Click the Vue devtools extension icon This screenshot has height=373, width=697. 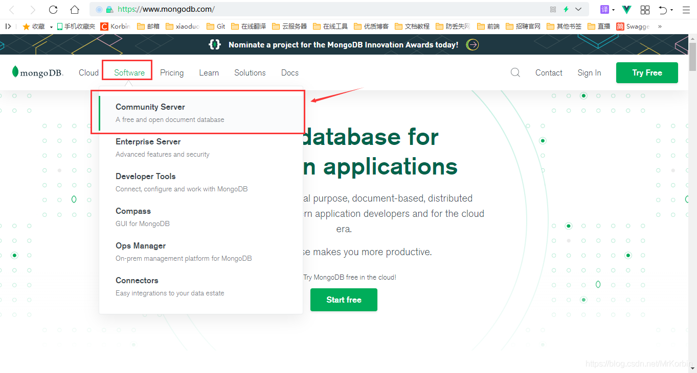point(627,9)
